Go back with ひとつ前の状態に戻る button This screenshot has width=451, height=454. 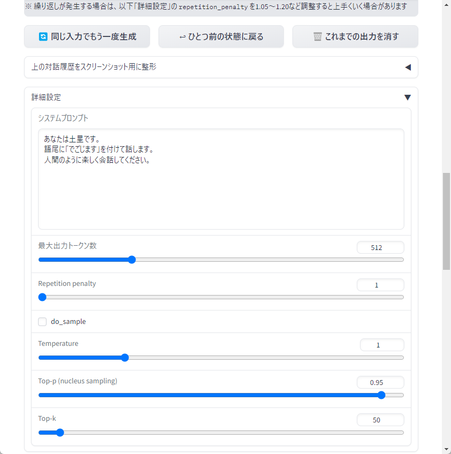click(221, 36)
